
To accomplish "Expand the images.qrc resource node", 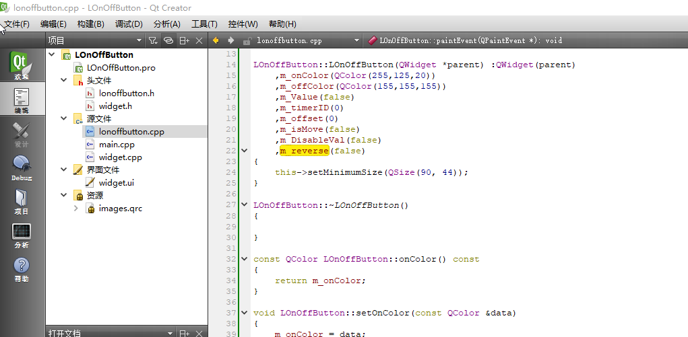I will click(x=76, y=208).
